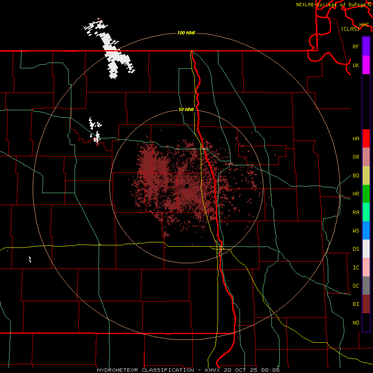Click the IC legend label

pyautogui.click(x=356, y=268)
